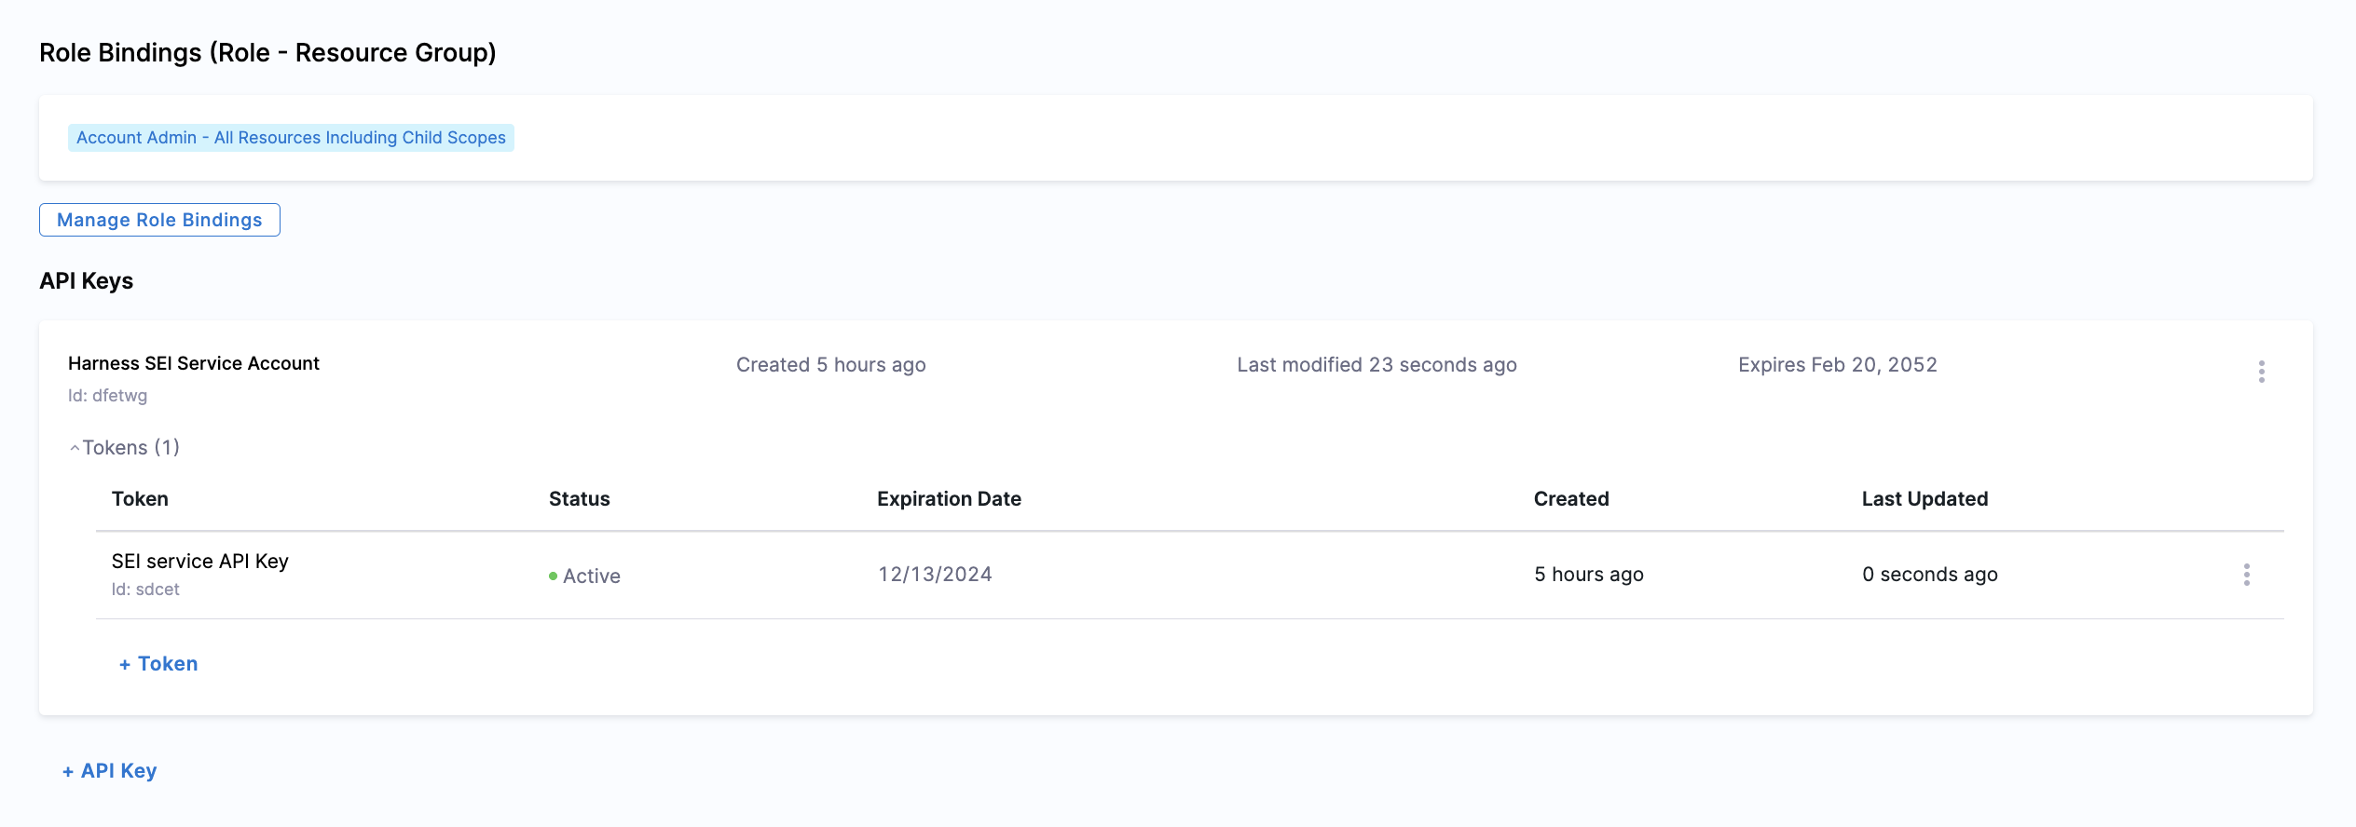Viewport: 2356px width, 827px height.
Task: Add a new token with + Token
Action: tap(158, 664)
